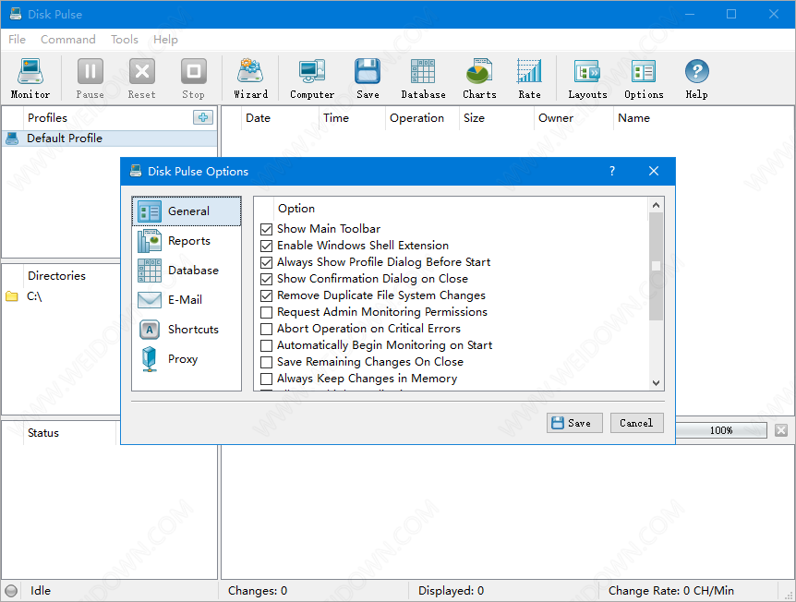796x602 pixels.
Task: Click options list scroll down arrow
Action: pyautogui.click(x=656, y=383)
